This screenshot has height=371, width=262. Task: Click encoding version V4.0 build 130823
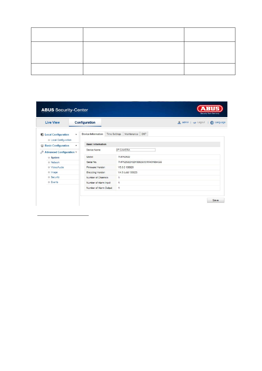[128, 173]
